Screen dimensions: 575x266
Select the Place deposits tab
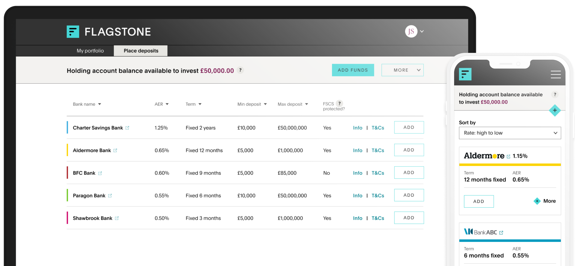[141, 51]
